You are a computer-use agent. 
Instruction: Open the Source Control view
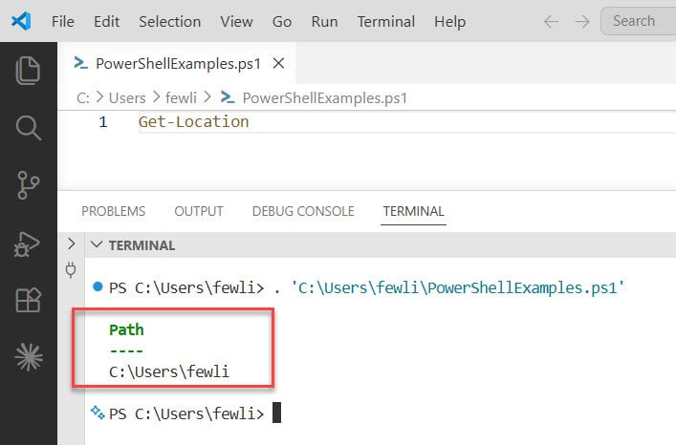(29, 185)
